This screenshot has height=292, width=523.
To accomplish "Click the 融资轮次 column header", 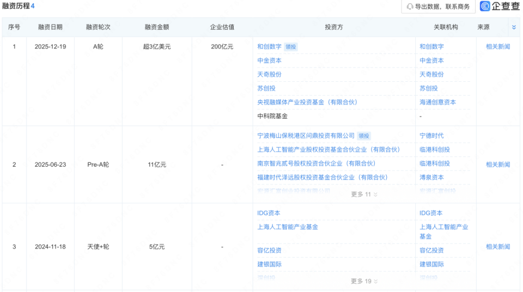I will (98, 27).
